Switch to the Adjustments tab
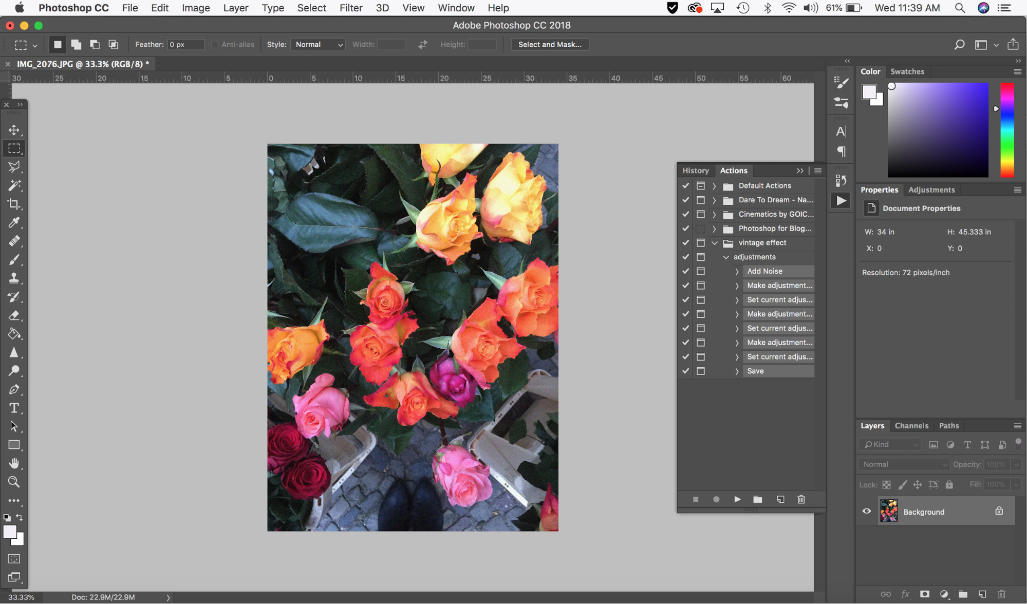1027x604 pixels. click(931, 189)
